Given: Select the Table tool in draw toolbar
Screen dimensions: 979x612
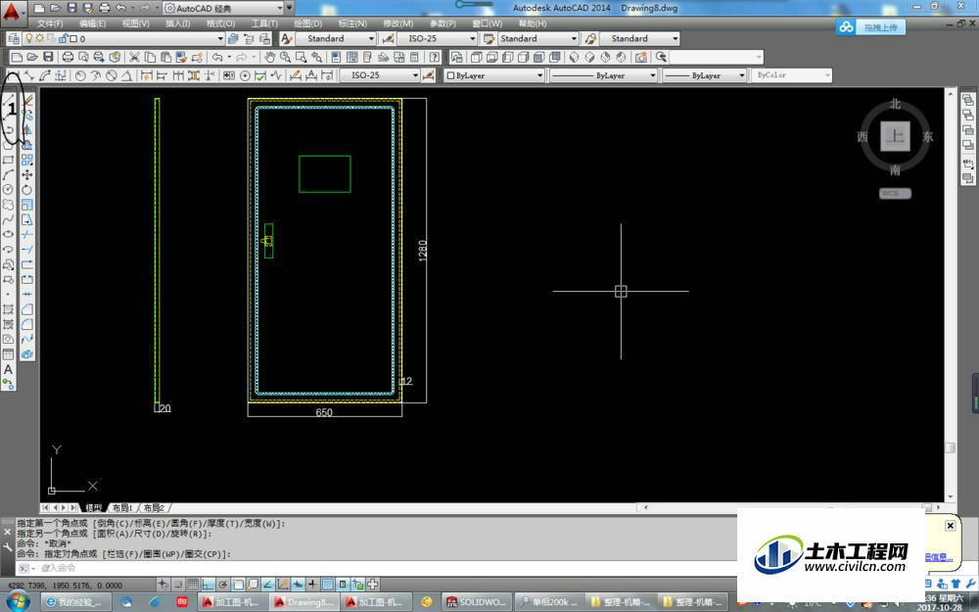Looking at the screenshot, I should (x=8, y=354).
